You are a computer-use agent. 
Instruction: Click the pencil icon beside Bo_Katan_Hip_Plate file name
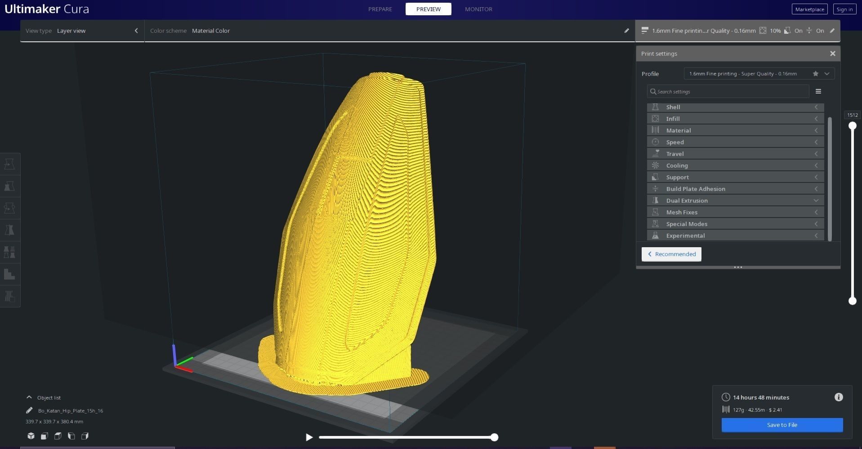(29, 410)
